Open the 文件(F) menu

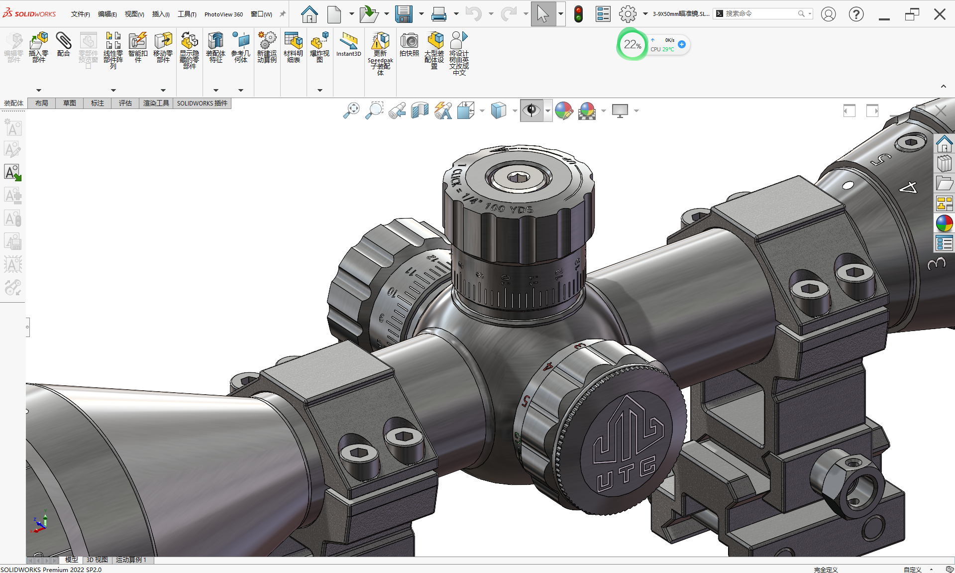[80, 14]
